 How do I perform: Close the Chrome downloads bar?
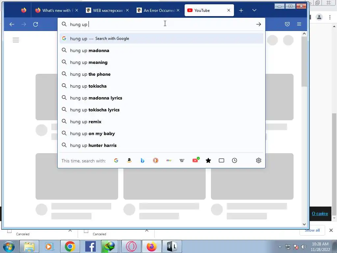[x=331, y=230]
